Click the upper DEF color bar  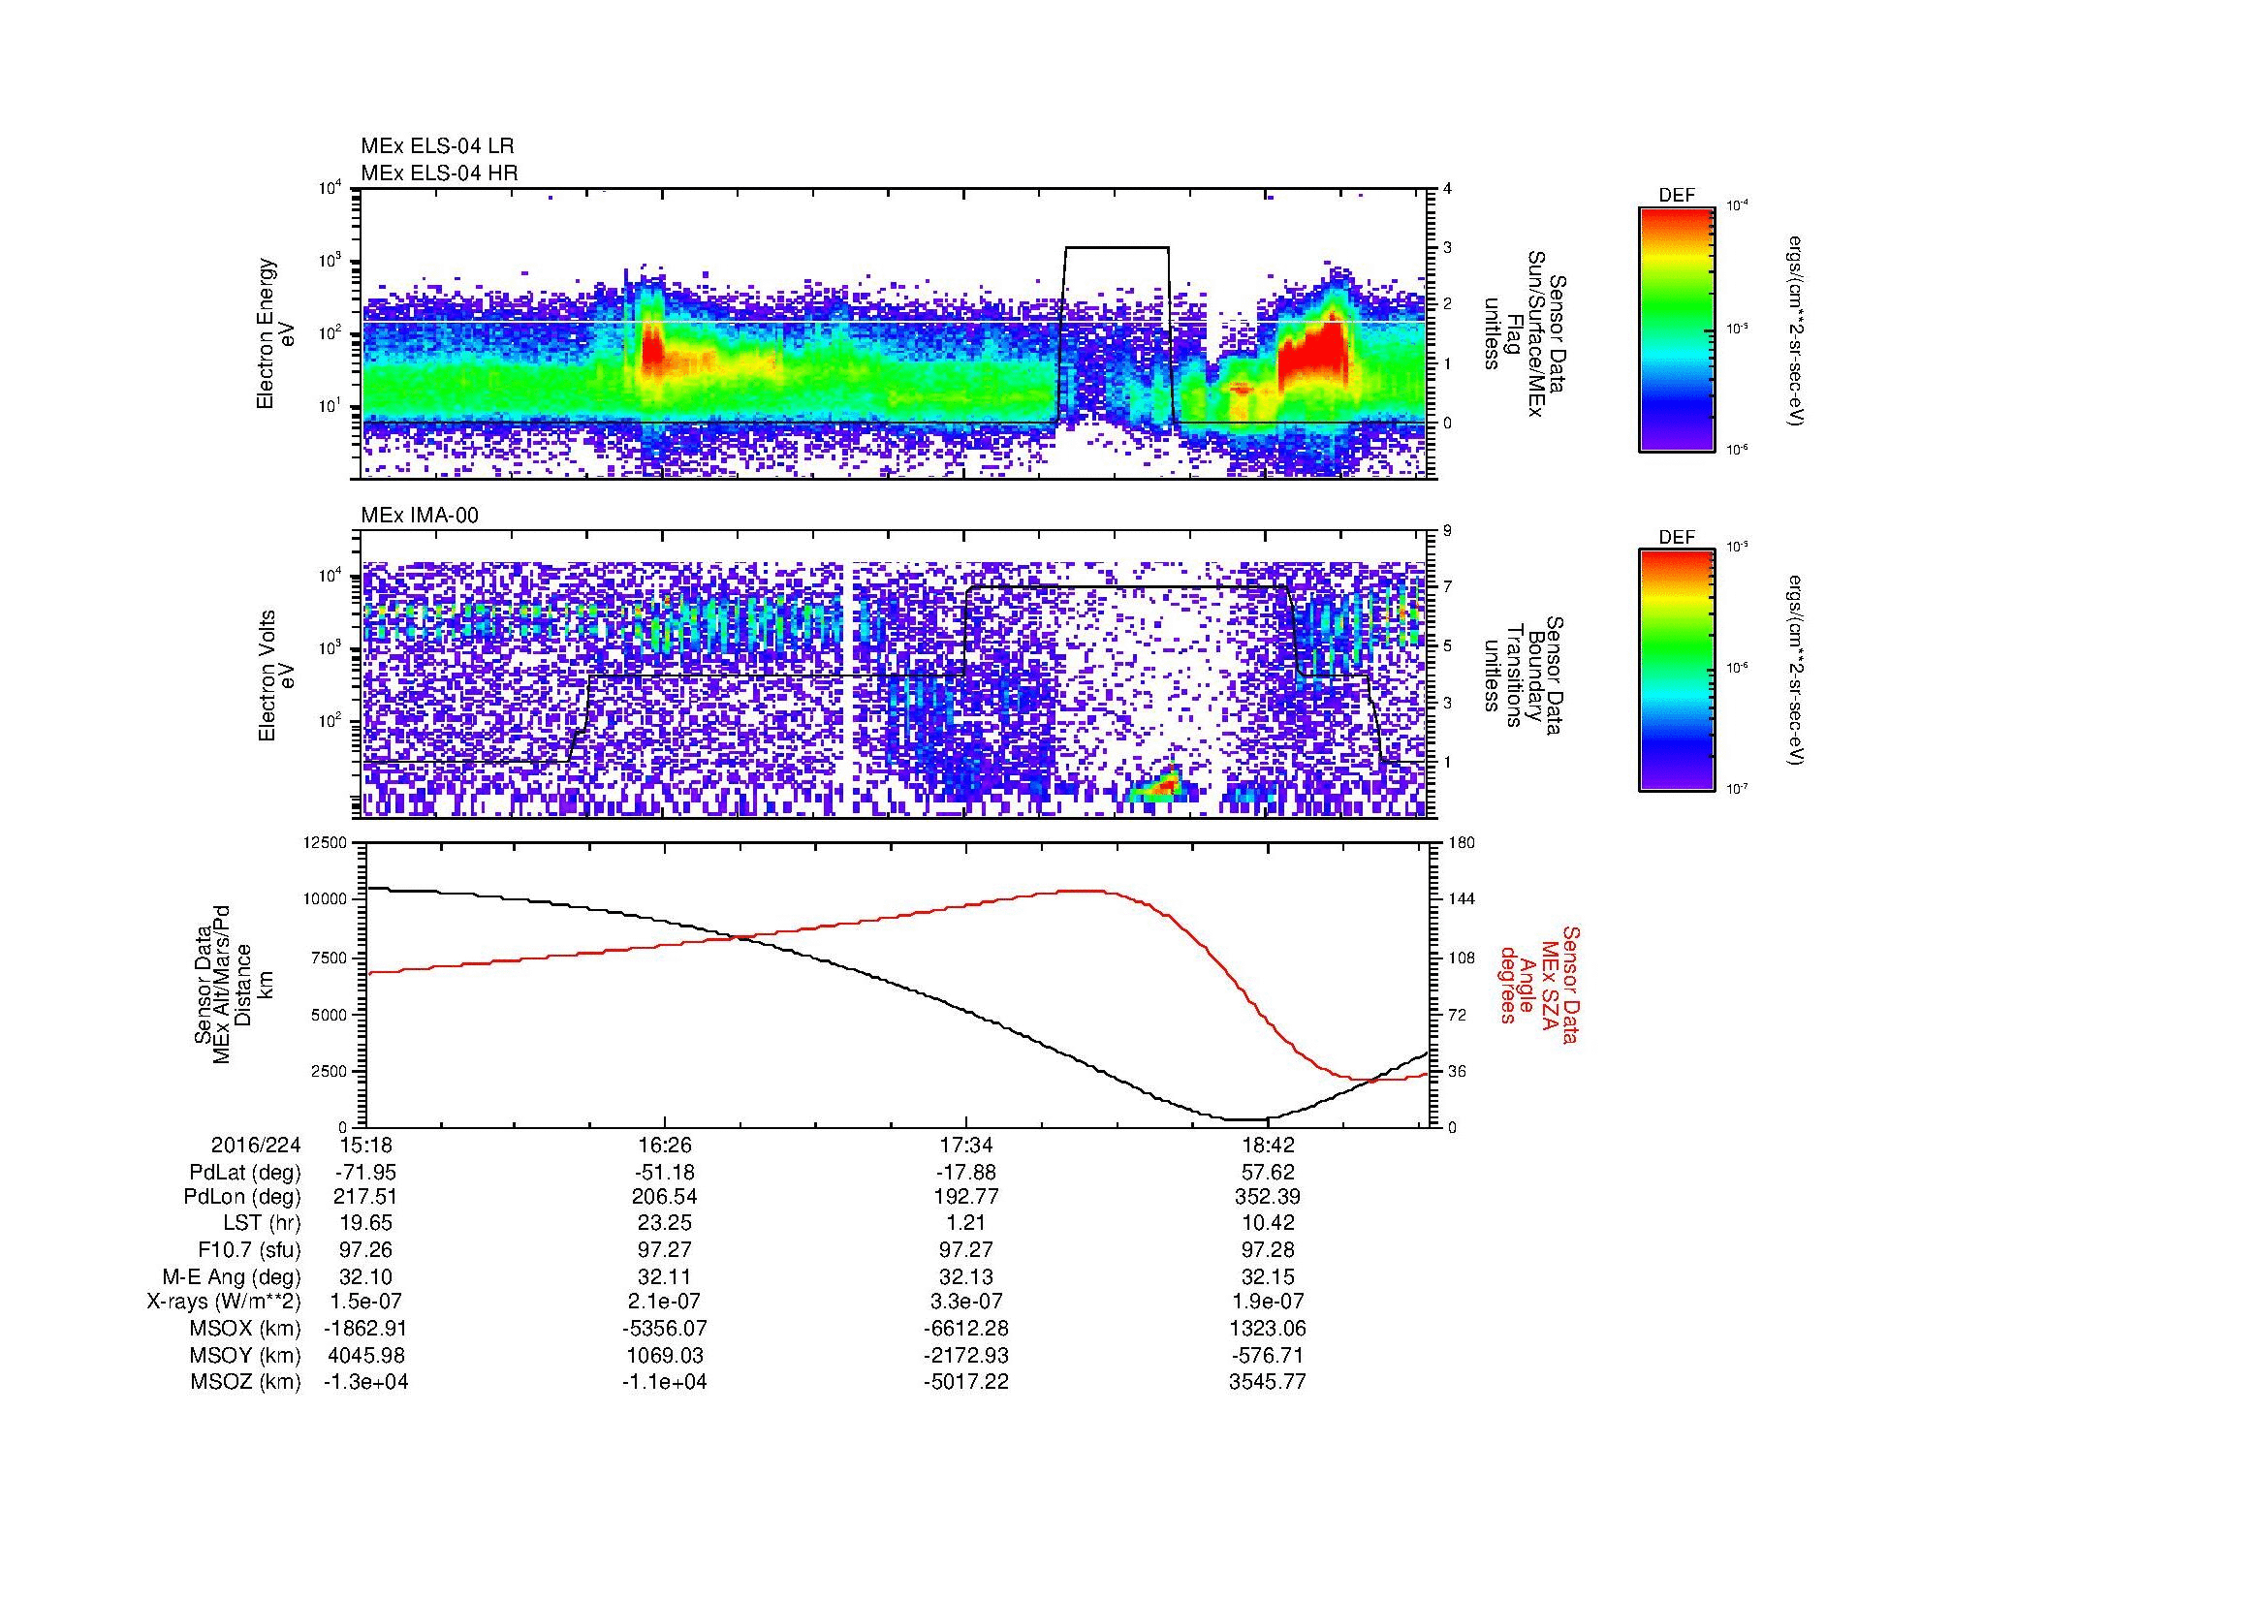click(1677, 329)
